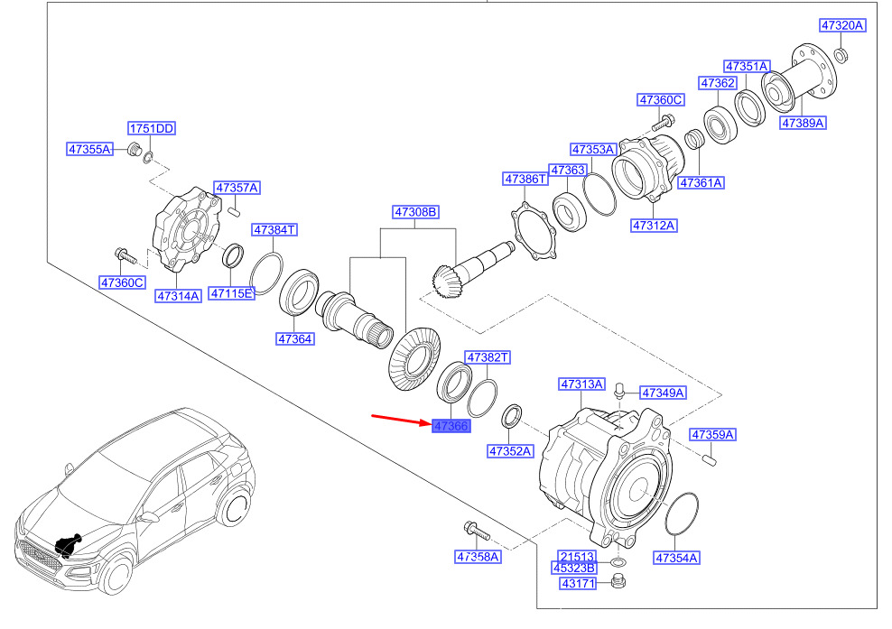The height and width of the screenshot is (629, 892).
Task: Select the 47313A housing label
Action: pos(581,384)
